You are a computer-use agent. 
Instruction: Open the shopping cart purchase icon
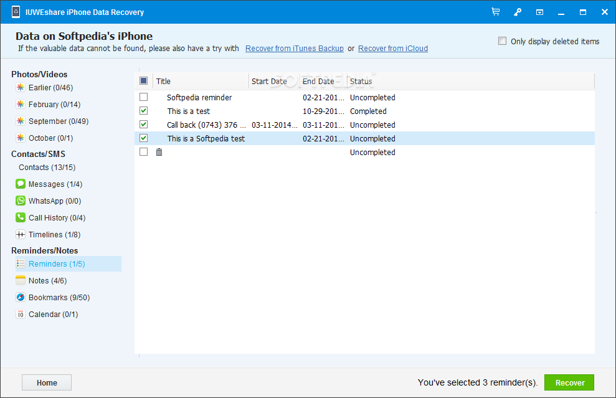point(496,12)
